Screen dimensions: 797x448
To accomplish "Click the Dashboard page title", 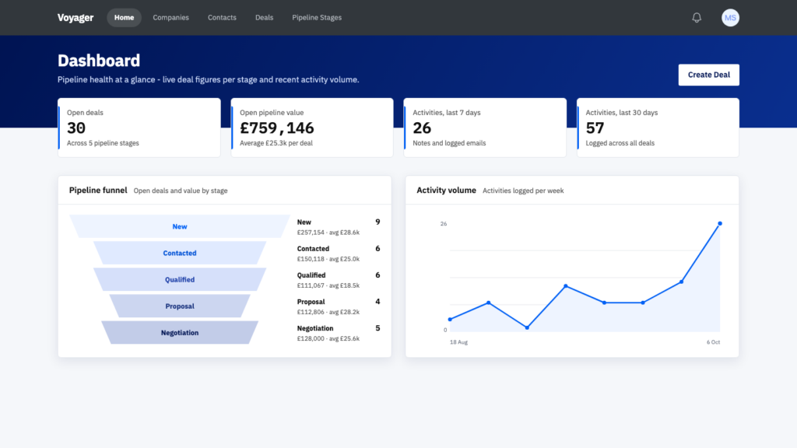I will tap(99, 61).
